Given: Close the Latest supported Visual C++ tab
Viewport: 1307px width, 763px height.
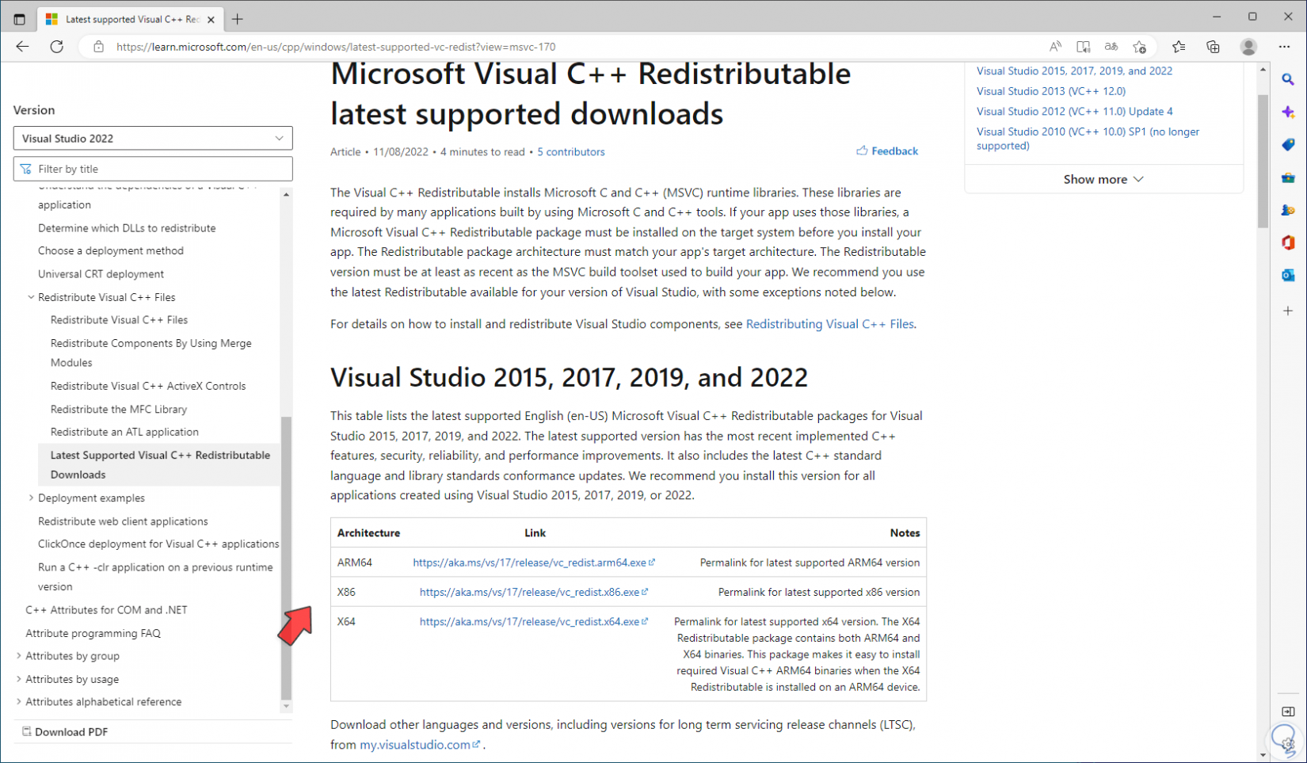Looking at the screenshot, I should pyautogui.click(x=211, y=20).
